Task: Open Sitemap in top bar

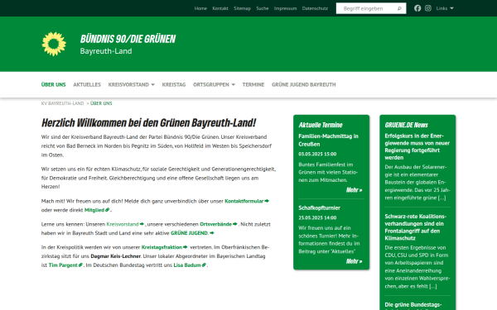Action: 242,8
